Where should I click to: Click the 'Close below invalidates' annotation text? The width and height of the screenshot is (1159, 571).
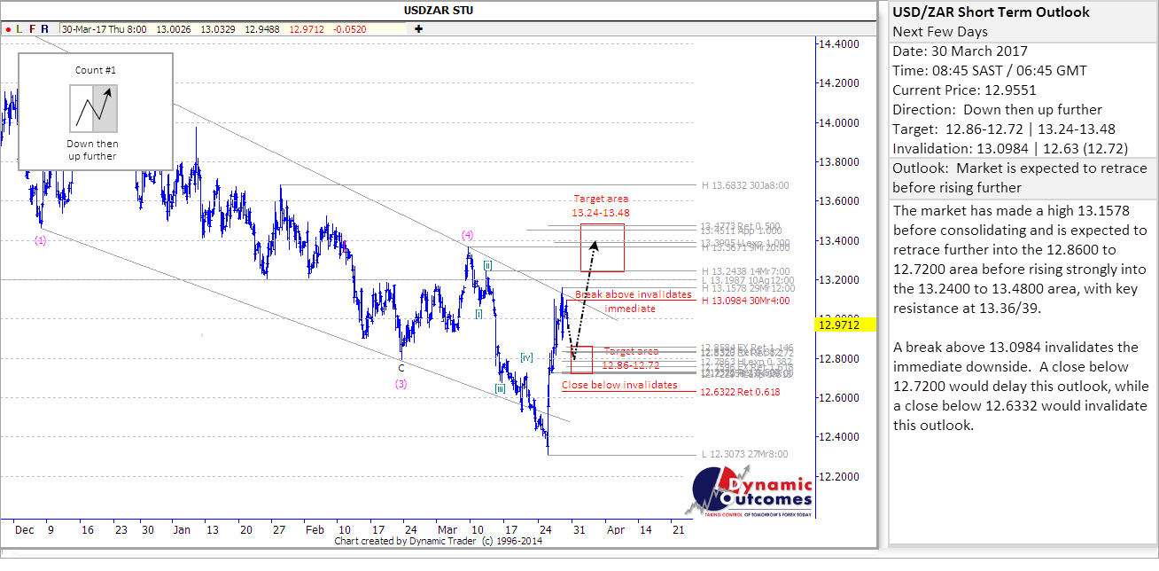point(619,385)
